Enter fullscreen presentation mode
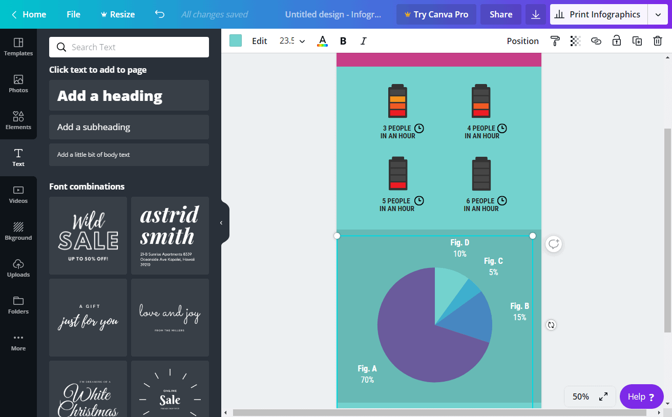Viewport: 672px width, 417px height. (x=603, y=397)
